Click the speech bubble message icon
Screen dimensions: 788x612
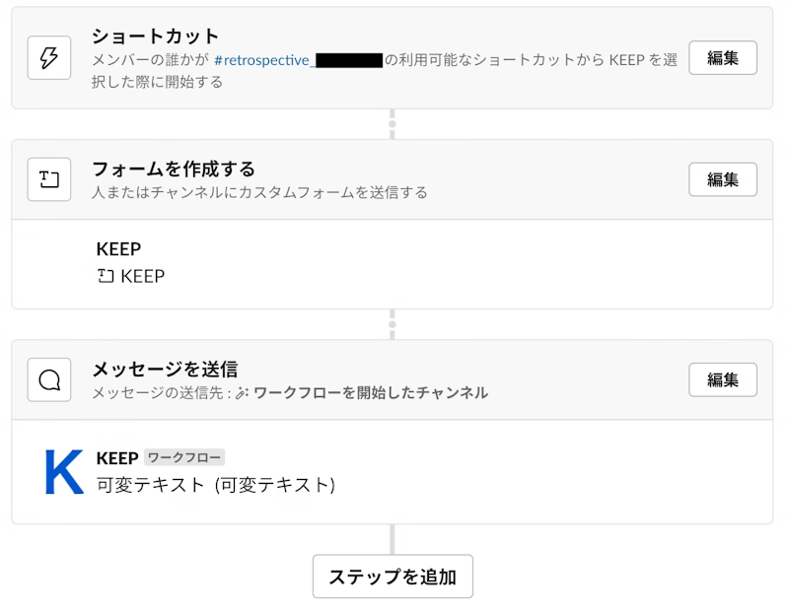coord(48,379)
